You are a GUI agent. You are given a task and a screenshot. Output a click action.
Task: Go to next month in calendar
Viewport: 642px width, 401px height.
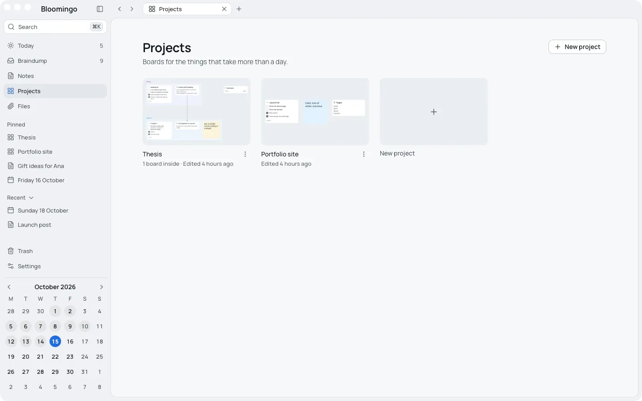(x=101, y=287)
